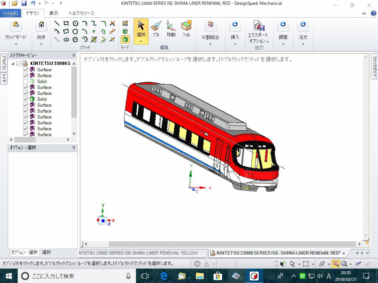The height and width of the screenshot is (283, 378).
Task: Collapse the KINTETSU 23000 tree node
Action: click(x=13, y=64)
